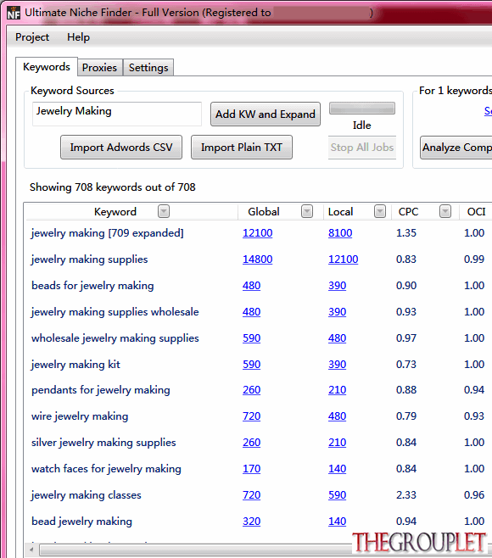Screen dimensions: 492x558
Task: Open global 590 link for jewelry making kit
Action: click(251, 365)
